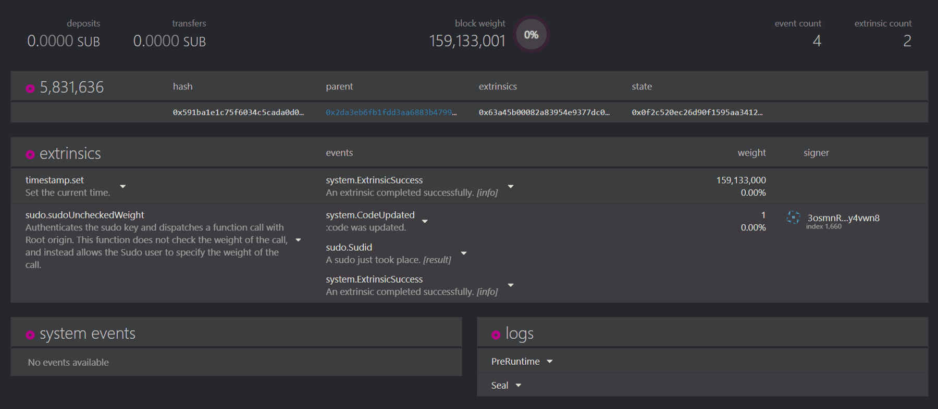Click the pink marker beside system events
938x409 pixels.
click(30, 335)
